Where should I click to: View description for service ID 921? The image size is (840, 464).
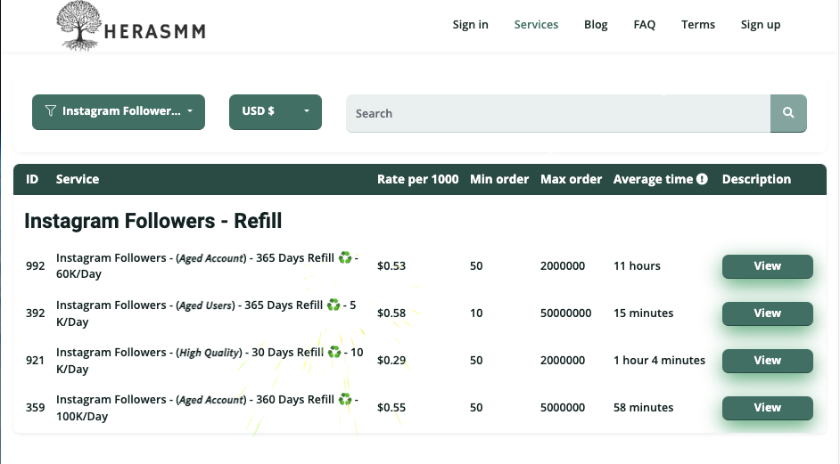767,361
